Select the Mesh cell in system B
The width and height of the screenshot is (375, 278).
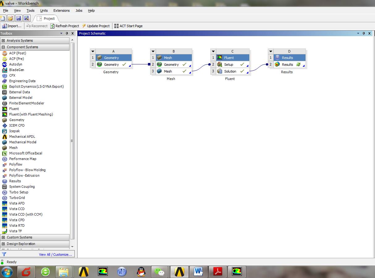(174, 71)
